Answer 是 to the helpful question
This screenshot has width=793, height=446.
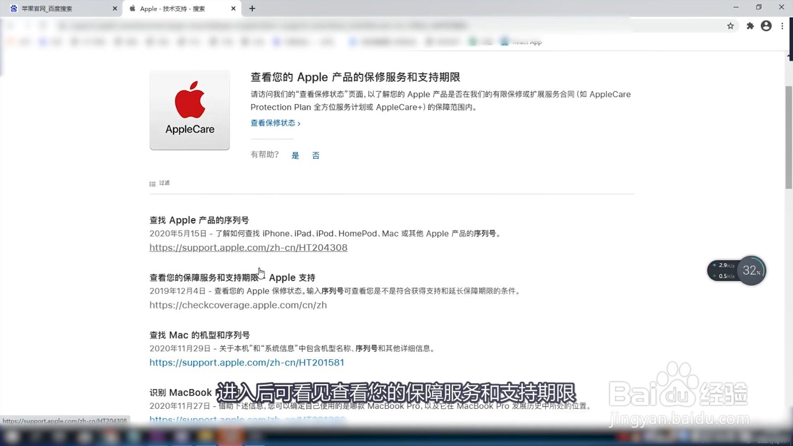point(295,156)
